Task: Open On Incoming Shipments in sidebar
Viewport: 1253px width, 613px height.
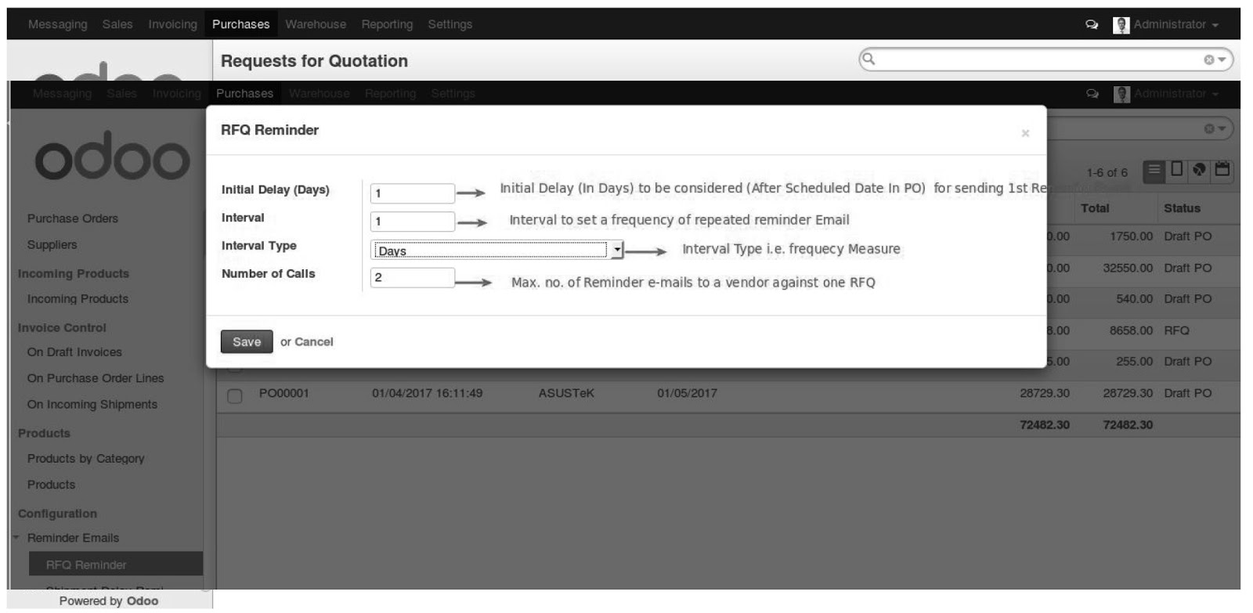Action: pos(92,404)
